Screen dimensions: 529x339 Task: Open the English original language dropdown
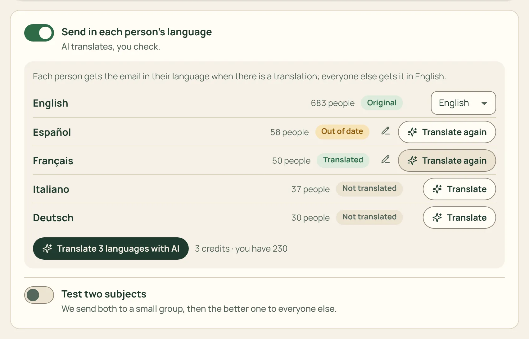point(463,103)
